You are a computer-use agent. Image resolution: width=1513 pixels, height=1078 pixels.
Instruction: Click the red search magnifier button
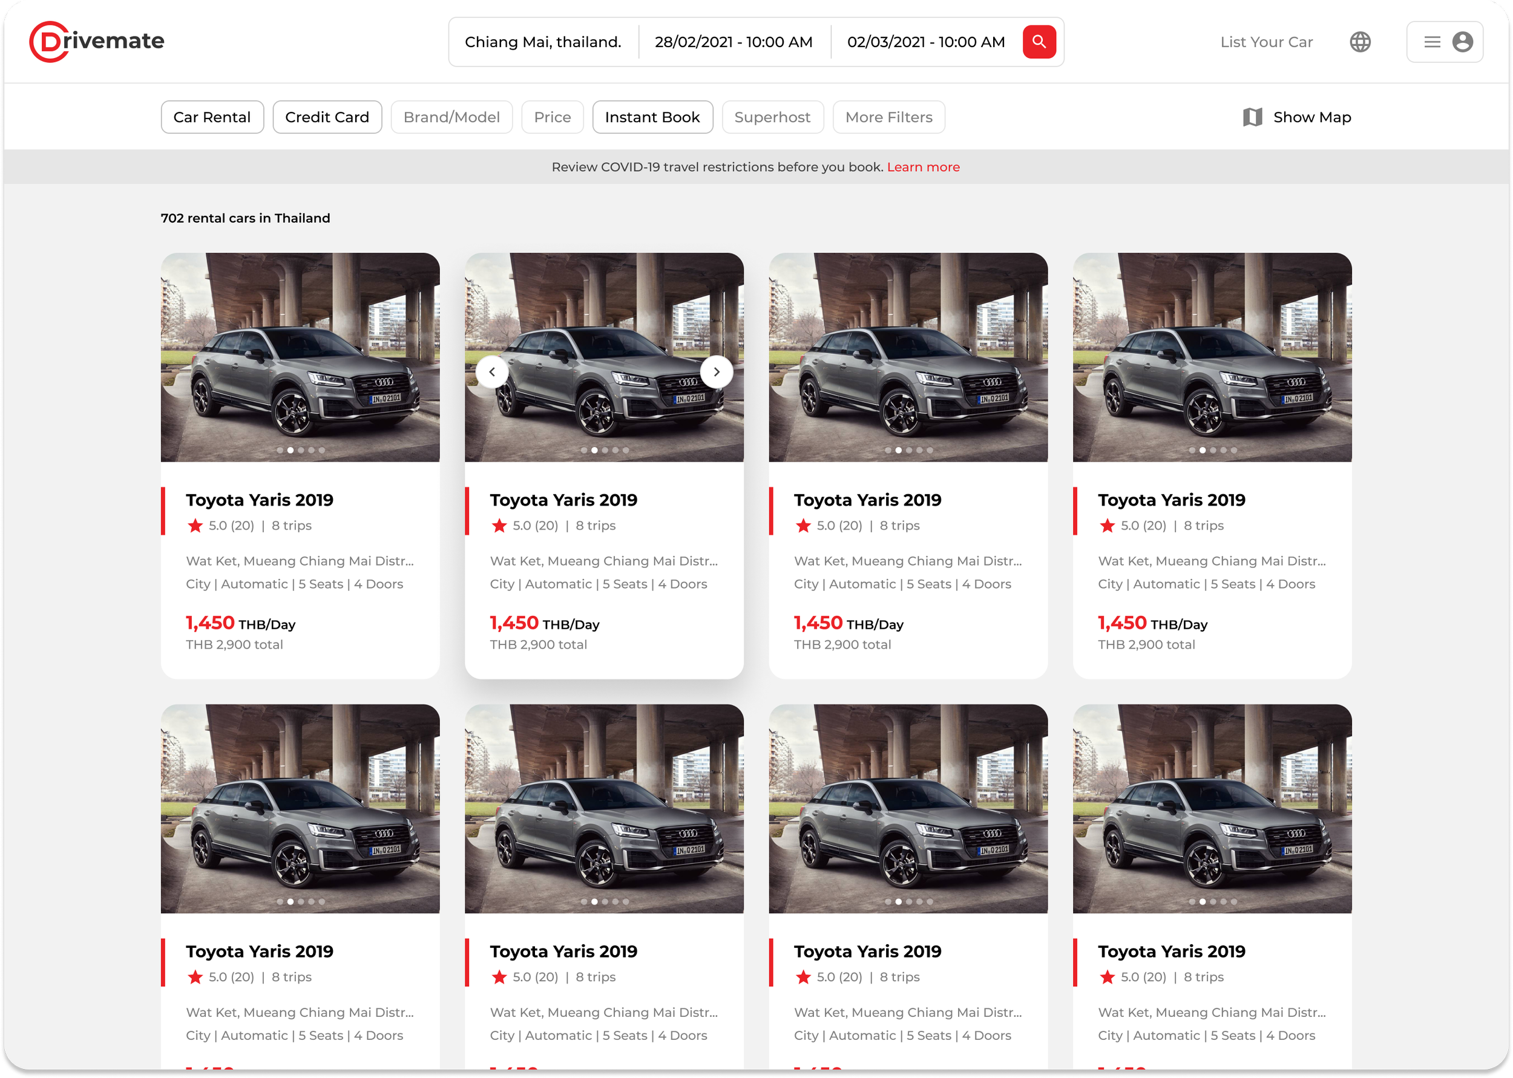[1039, 42]
